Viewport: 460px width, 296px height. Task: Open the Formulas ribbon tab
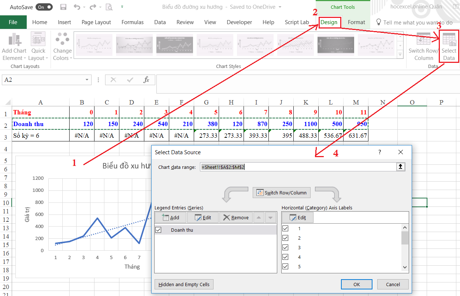coord(133,22)
